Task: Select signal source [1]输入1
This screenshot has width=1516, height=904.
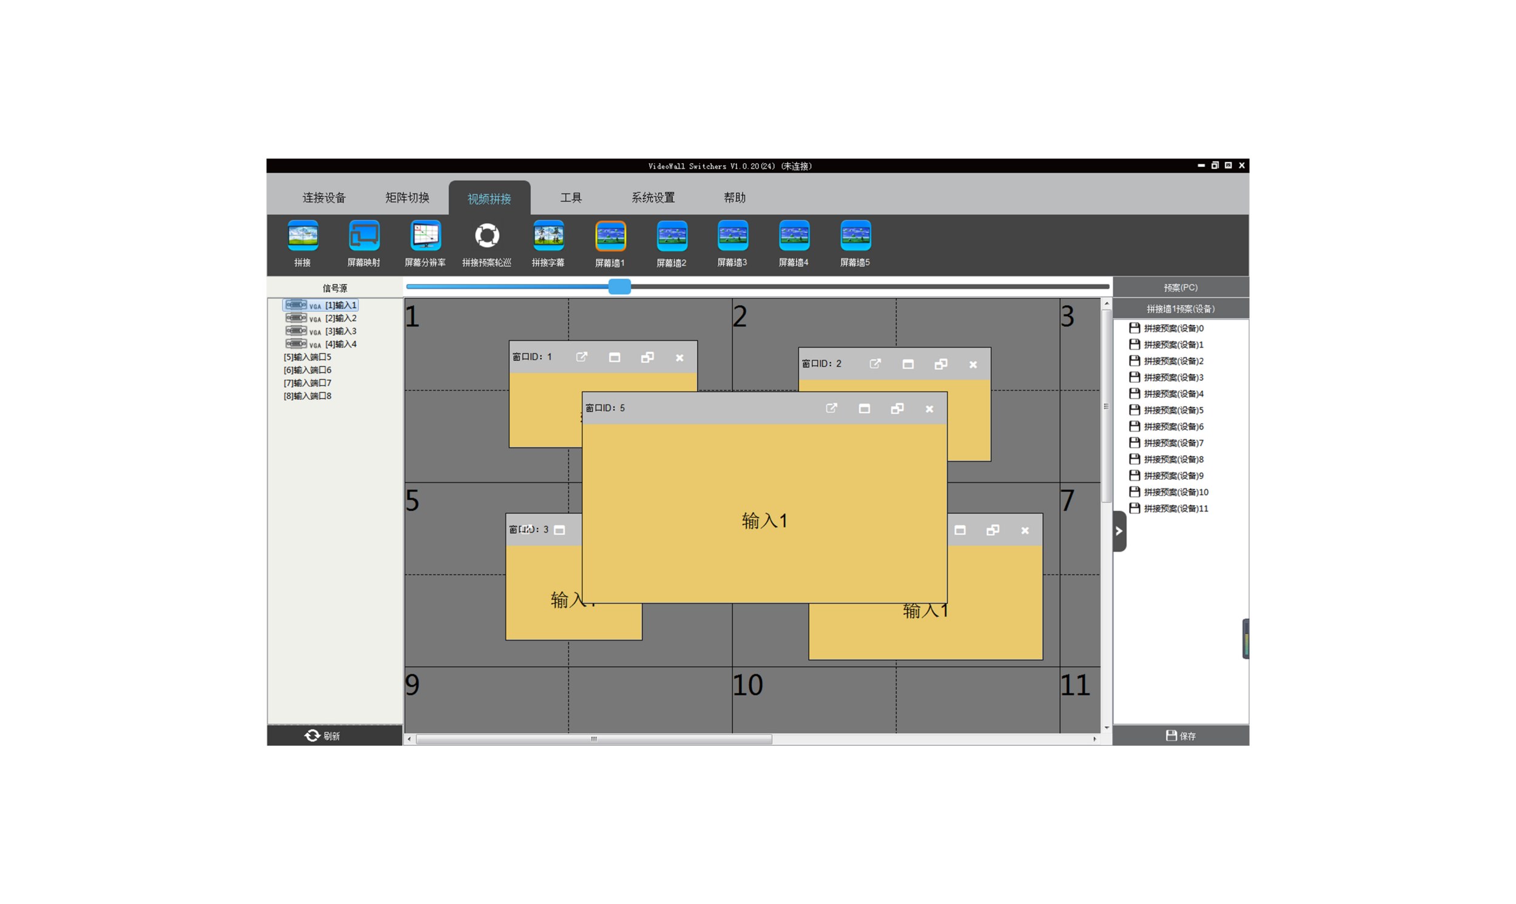Action: click(320, 305)
